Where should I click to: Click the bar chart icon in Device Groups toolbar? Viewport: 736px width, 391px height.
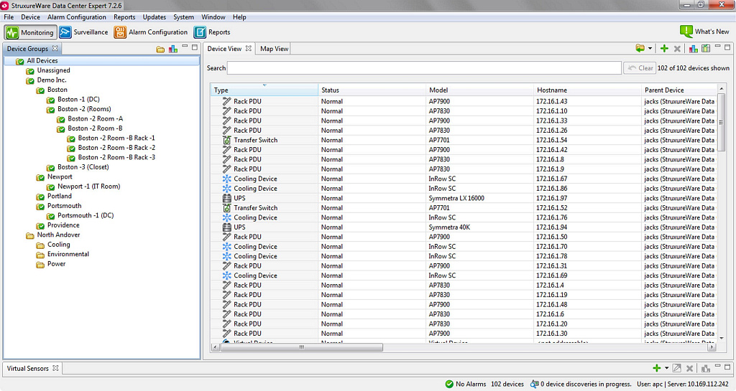pyautogui.click(x=173, y=49)
